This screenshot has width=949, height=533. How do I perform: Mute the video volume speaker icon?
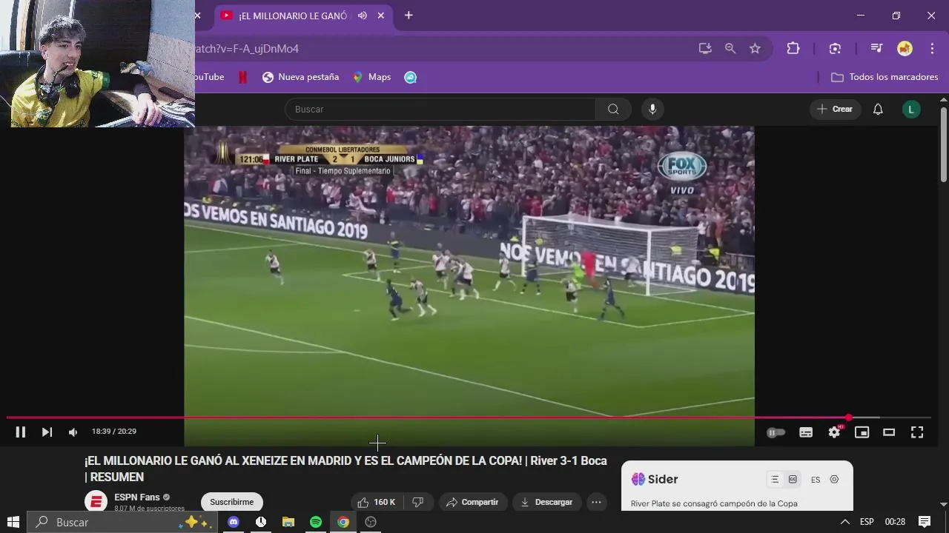(73, 432)
